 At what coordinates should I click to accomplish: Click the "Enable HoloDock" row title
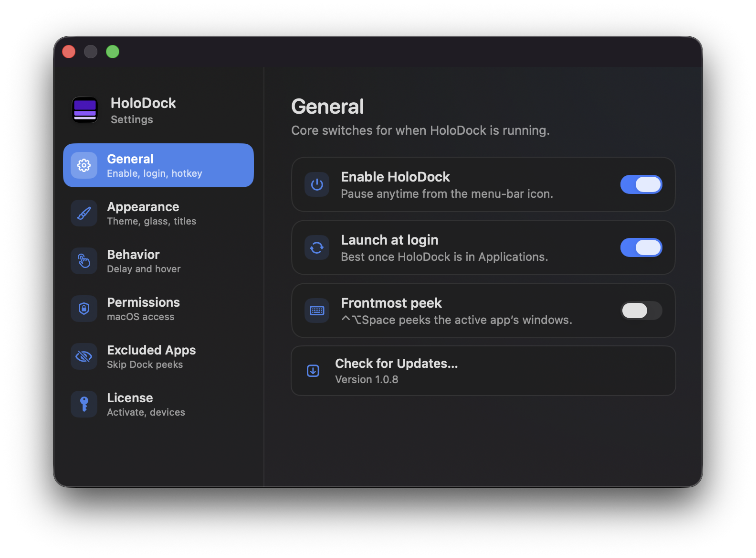tap(395, 177)
